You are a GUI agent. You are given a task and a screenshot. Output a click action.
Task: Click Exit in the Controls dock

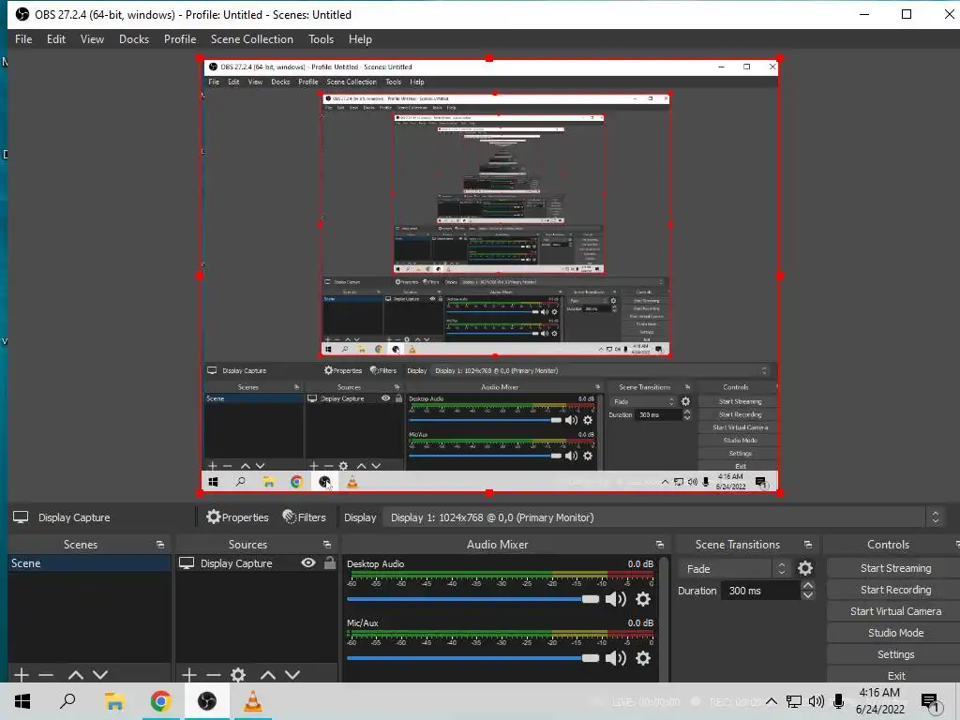coord(895,675)
